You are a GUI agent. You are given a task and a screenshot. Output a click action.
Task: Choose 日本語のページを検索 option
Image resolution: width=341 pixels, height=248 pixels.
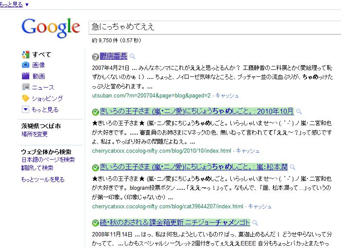pos(48,160)
